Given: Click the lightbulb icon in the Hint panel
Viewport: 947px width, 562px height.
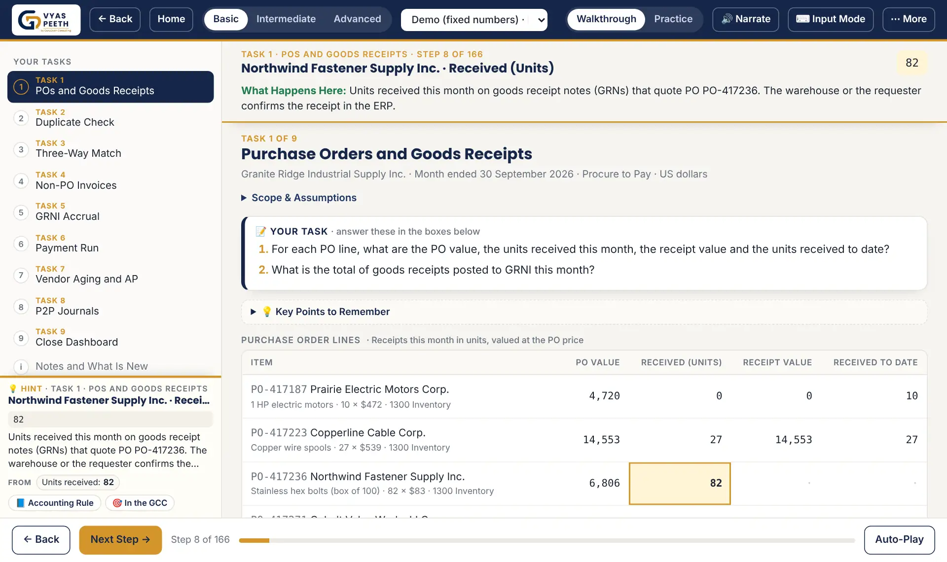Looking at the screenshot, I should pyautogui.click(x=13, y=388).
